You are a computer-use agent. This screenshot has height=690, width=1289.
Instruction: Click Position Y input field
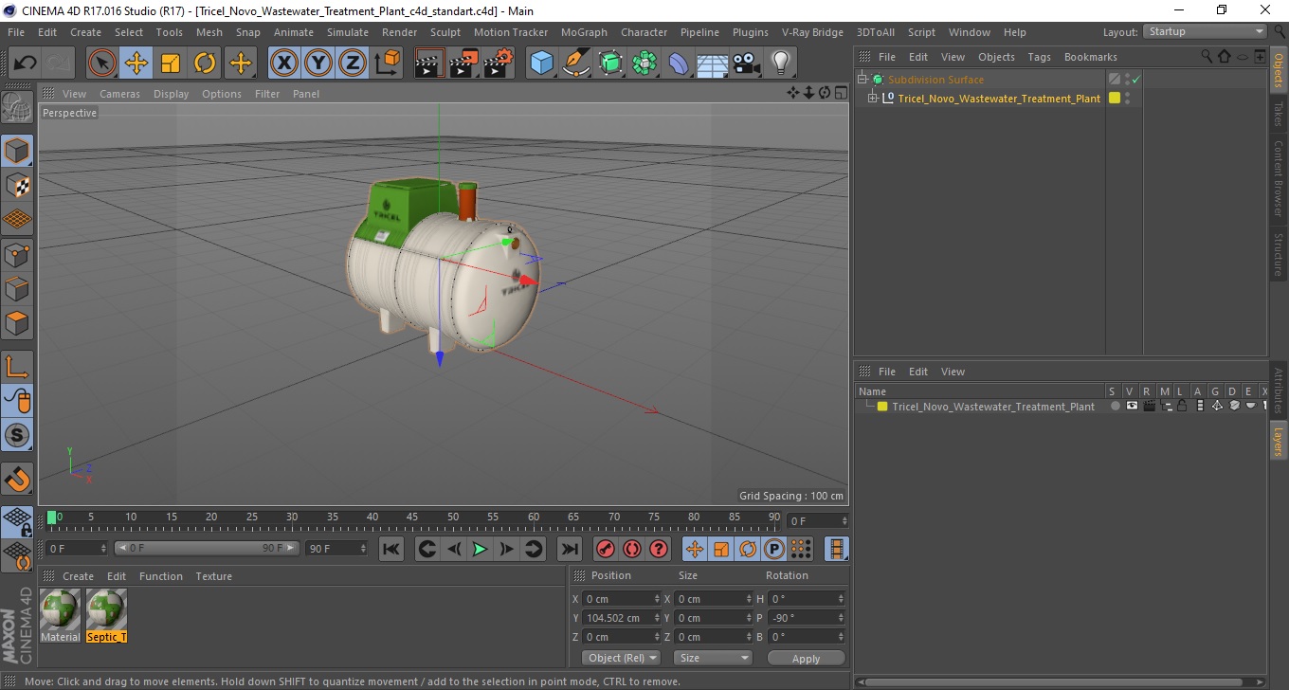pos(623,618)
